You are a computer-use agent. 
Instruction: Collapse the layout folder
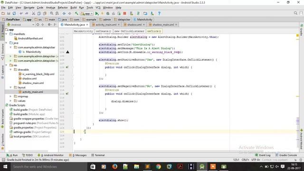click(x=10, y=87)
